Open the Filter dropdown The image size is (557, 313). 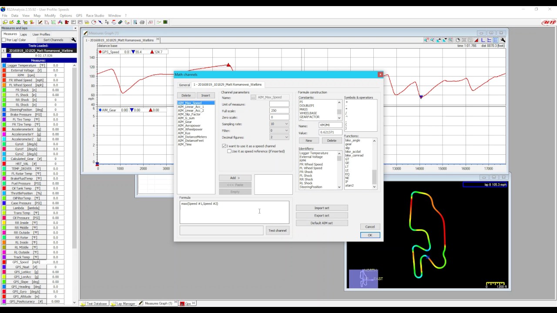tap(286, 130)
